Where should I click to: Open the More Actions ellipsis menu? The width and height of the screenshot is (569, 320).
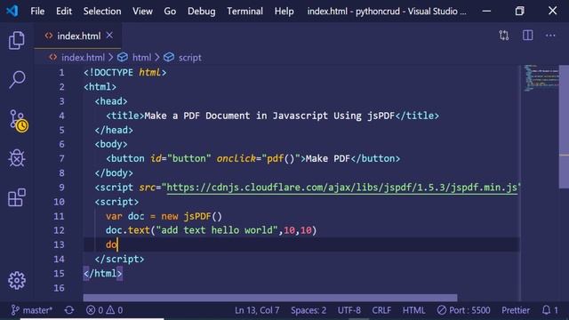coord(550,36)
